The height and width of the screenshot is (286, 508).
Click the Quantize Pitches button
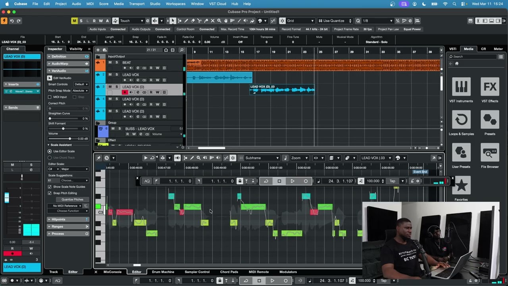[x=72, y=199]
